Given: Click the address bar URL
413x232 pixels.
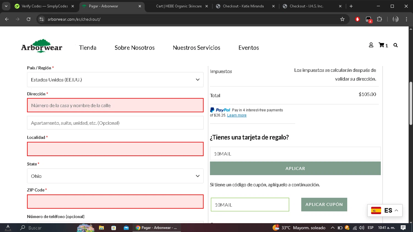Looking at the screenshot, I should pos(74,19).
